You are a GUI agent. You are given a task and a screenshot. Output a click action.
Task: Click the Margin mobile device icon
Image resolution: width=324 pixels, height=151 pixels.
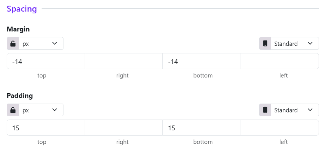click(x=265, y=43)
